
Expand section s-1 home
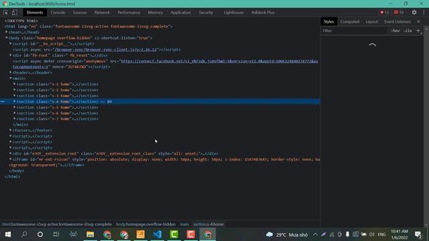(15, 84)
